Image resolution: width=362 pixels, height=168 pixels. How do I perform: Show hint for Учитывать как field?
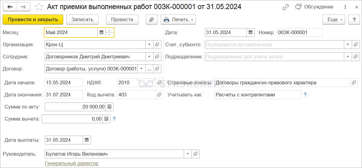coord(305,95)
